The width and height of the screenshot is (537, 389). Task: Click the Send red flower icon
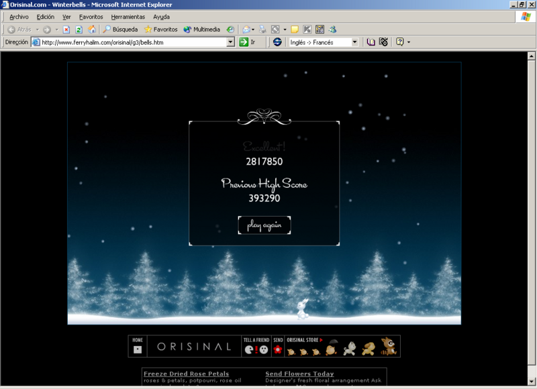tap(278, 349)
